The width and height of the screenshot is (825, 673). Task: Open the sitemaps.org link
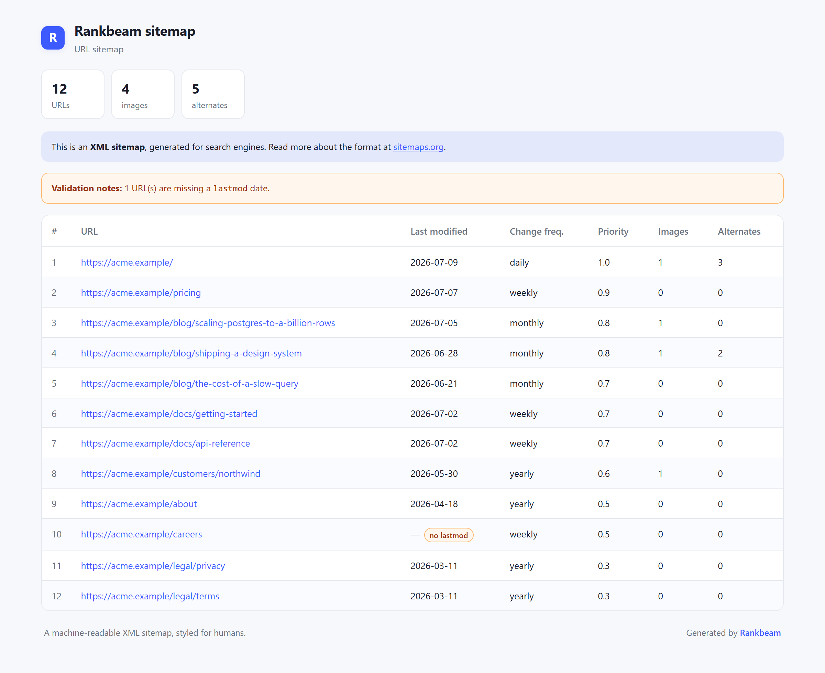click(x=418, y=147)
